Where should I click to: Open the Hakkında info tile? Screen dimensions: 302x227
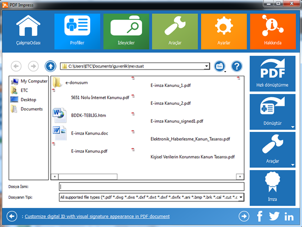tap(273, 31)
